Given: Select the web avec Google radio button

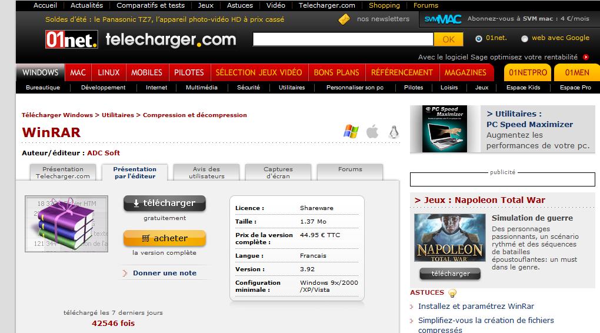Looking at the screenshot, I should 525,38.
